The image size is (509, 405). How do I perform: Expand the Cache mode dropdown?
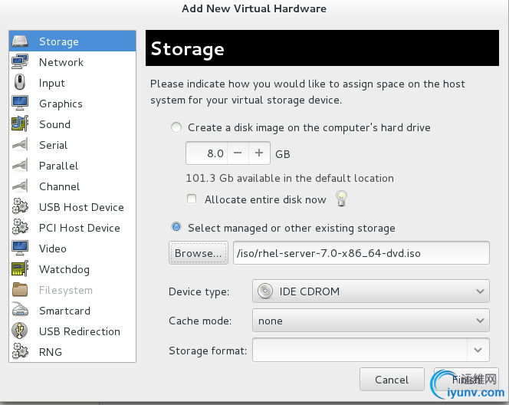click(370, 321)
